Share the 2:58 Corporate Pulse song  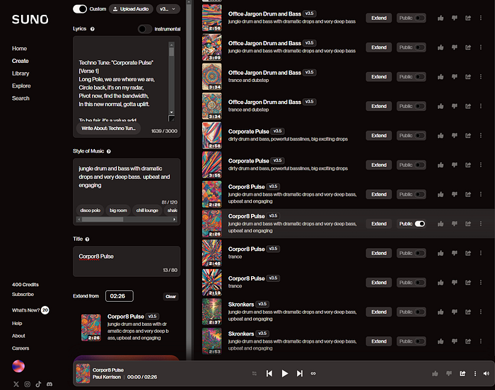[x=468, y=136]
